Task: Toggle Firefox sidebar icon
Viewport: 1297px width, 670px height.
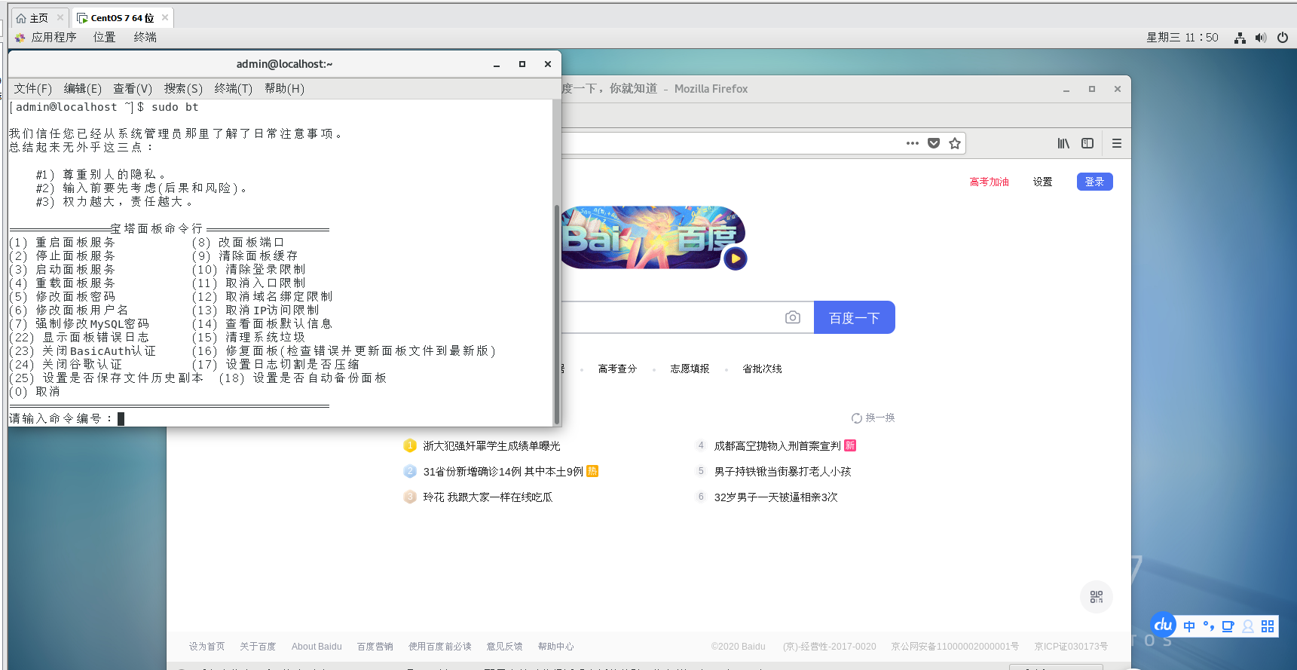Action: pyautogui.click(x=1087, y=143)
